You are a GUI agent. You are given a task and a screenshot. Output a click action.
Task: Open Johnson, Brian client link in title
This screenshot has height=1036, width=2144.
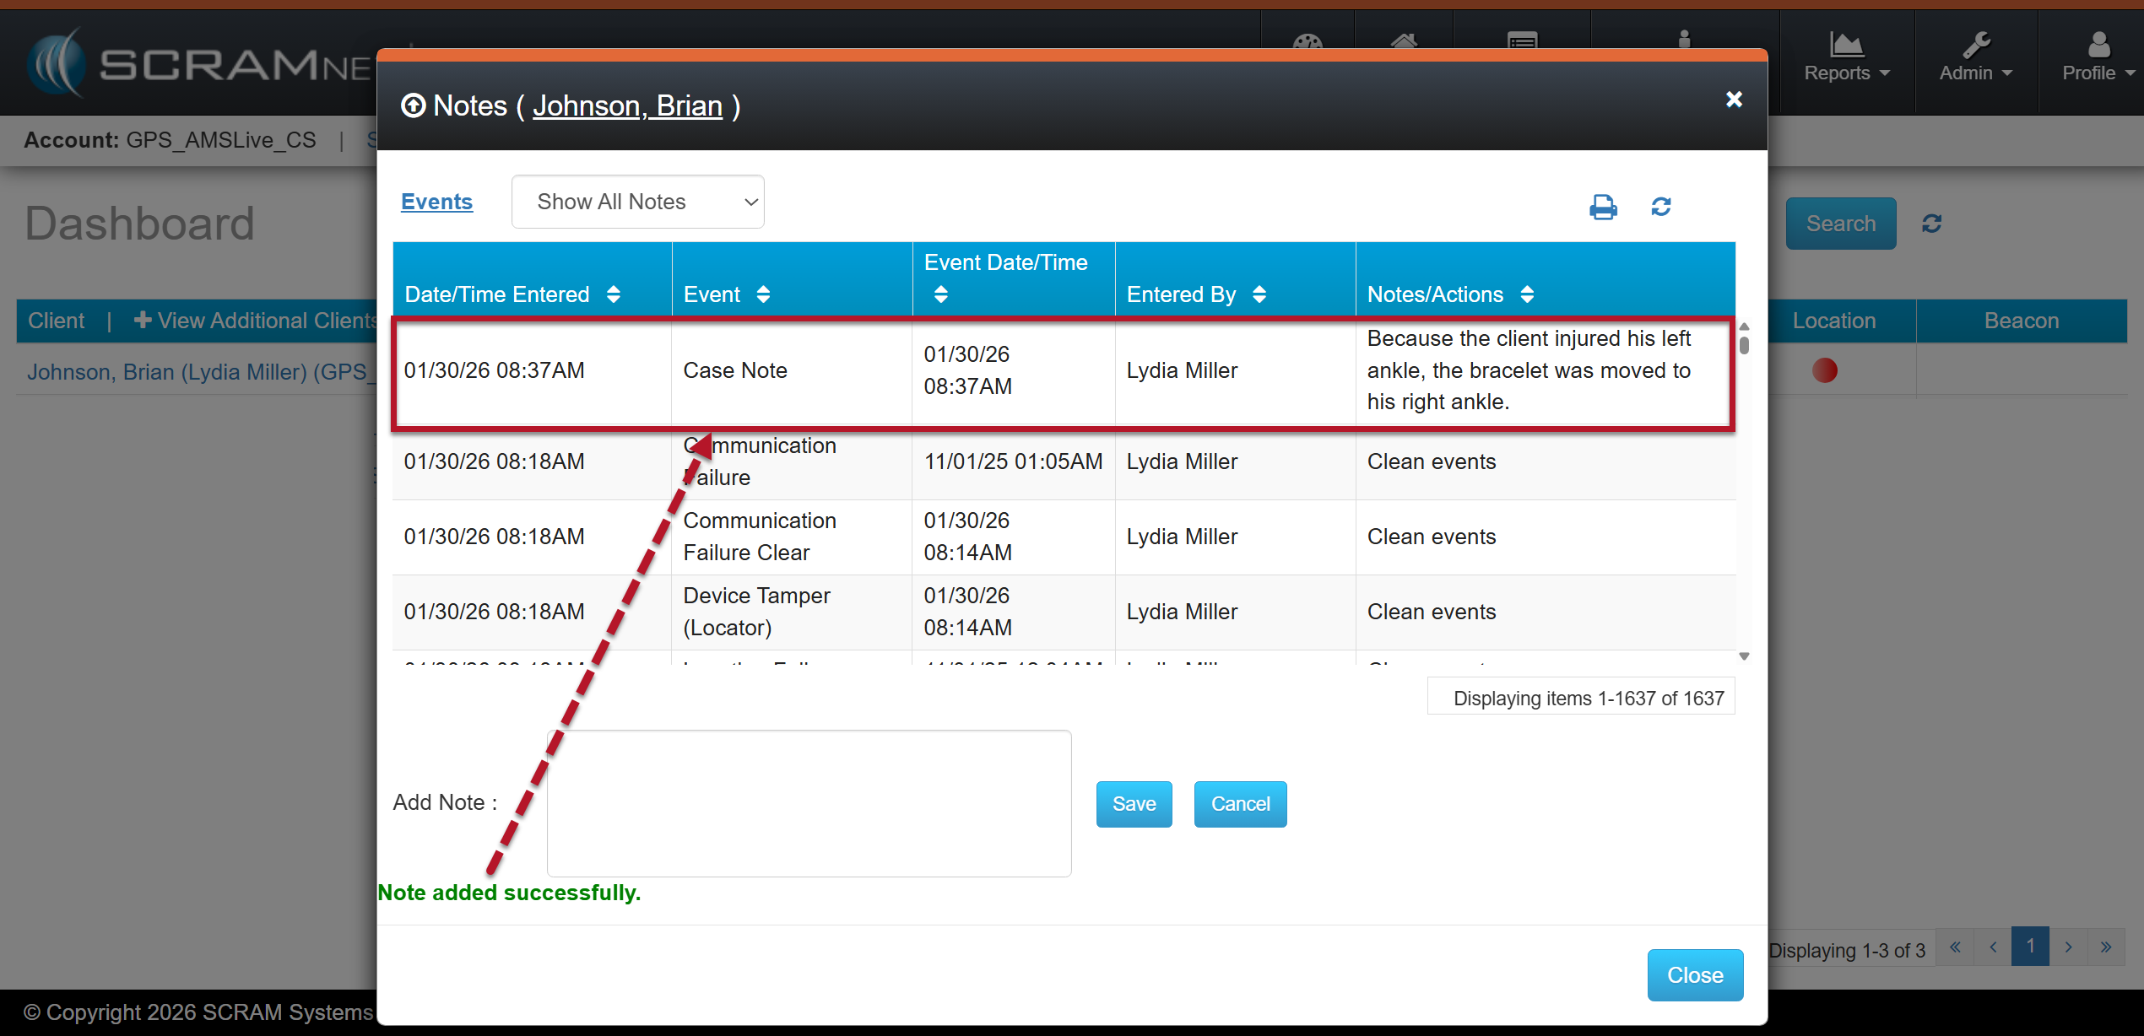click(627, 106)
